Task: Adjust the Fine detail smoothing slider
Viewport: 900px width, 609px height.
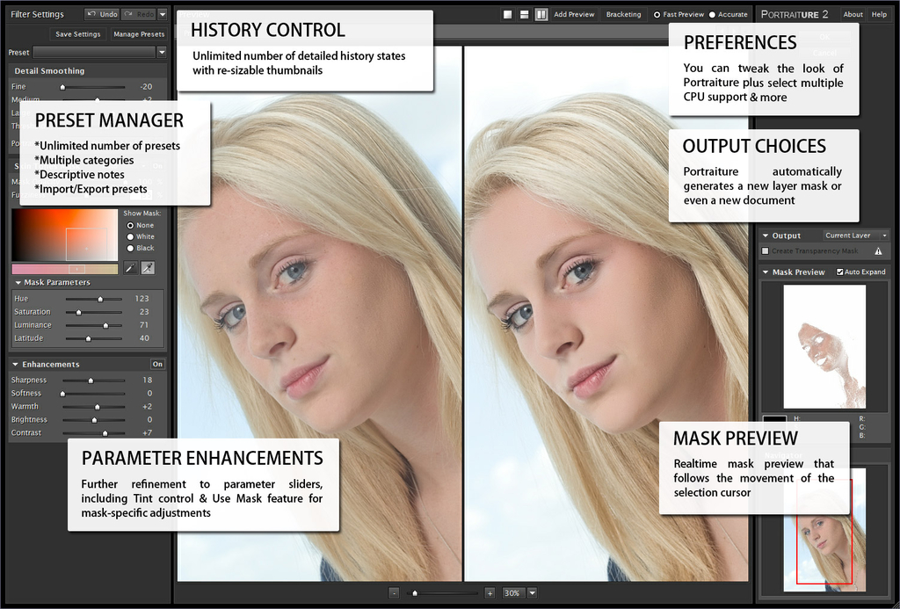Action: 93,87
